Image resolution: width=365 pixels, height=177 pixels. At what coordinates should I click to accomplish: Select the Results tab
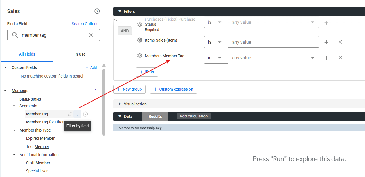coord(155,116)
